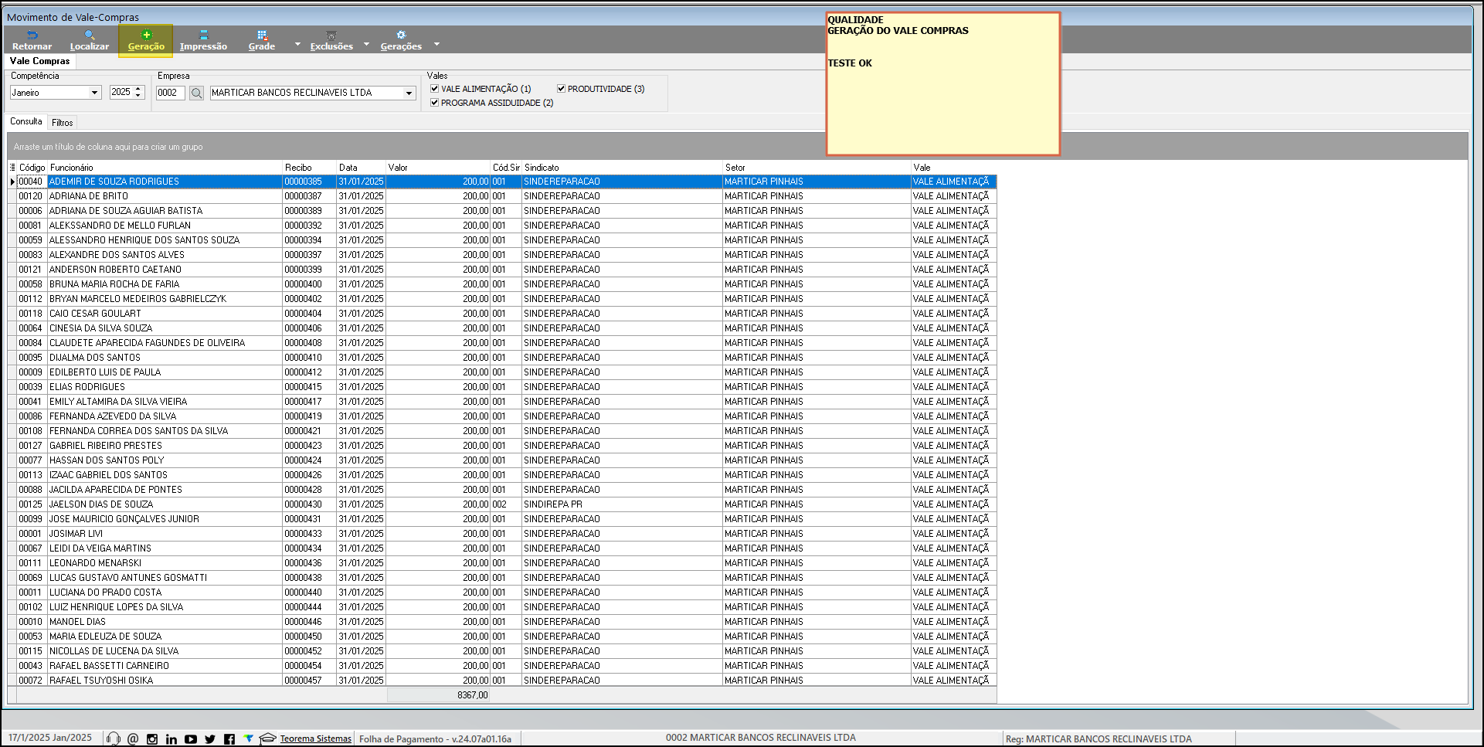Open the Localizar search tool
The image size is (1484, 747).
point(90,40)
